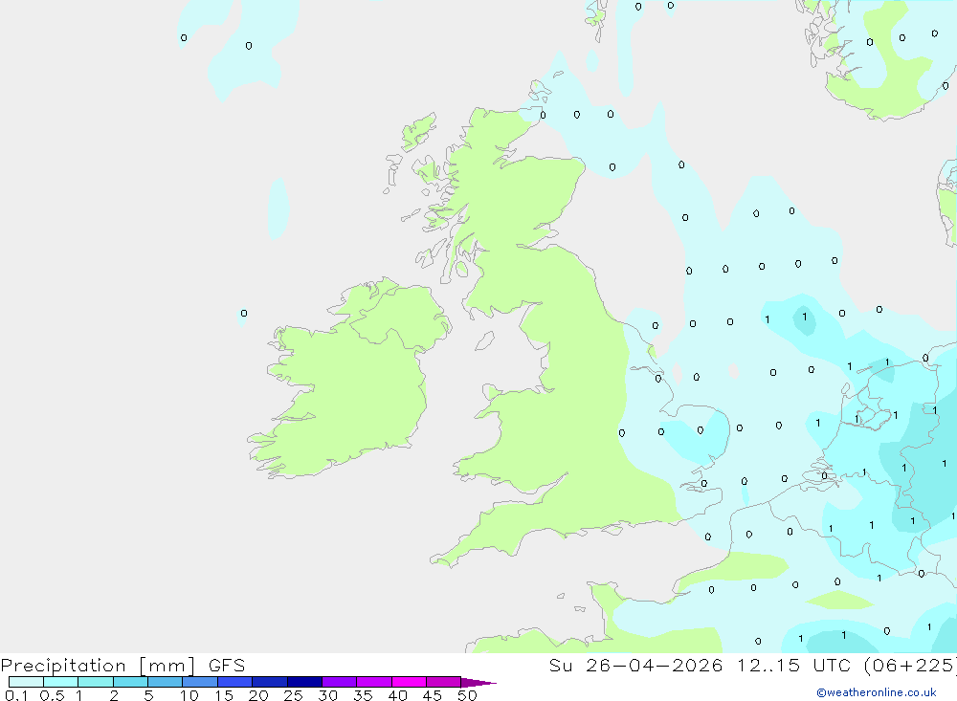Pick the 2–5 mm legend color swatch

click(130, 682)
